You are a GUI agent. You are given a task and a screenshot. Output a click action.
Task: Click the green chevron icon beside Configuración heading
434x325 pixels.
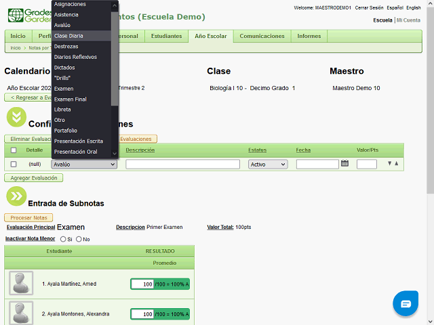[x=16, y=117]
